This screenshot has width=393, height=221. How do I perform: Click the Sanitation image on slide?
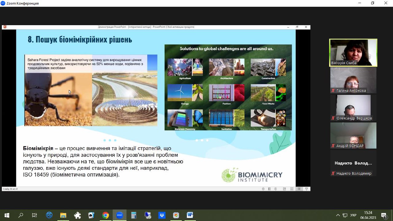[227, 118]
